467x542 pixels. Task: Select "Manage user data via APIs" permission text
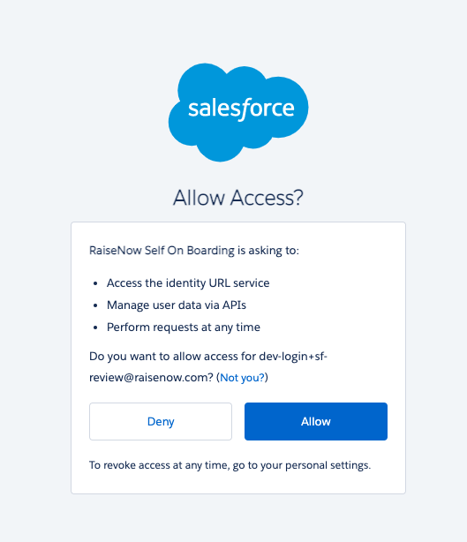click(x=177, y=305)
